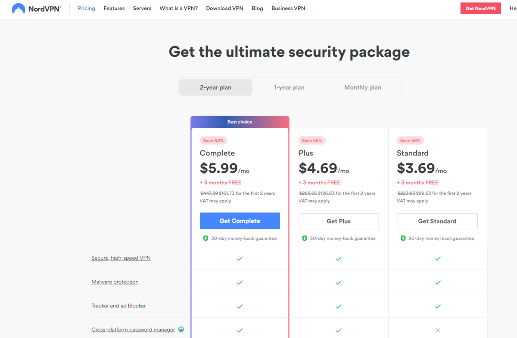Open the Pricing menu item
The image size is (517, 338).
[x=87, y=8]
